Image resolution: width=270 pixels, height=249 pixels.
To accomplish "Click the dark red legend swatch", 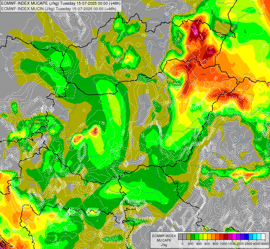I will 226,237.
